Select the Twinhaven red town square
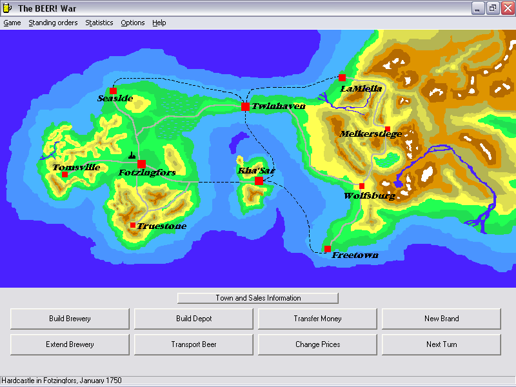Viewport: 516px width, 387px height. point(245,106)
